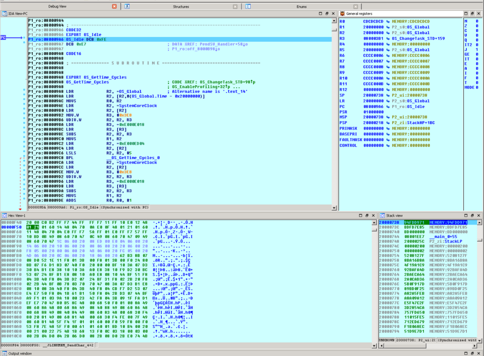
Task: Close the Debug View tab with red X
Action: pos(114,6)
